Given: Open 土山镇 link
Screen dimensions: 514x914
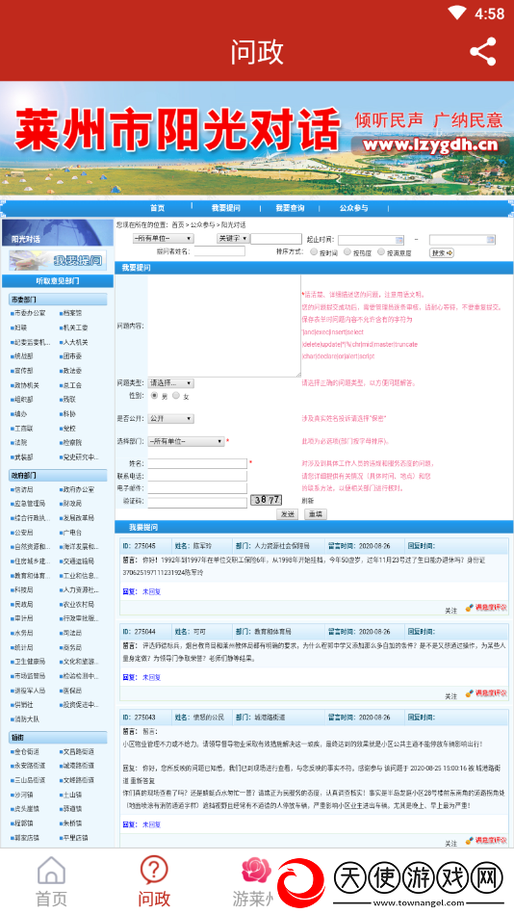Looking at the screenshot, I should click(73, 795).
